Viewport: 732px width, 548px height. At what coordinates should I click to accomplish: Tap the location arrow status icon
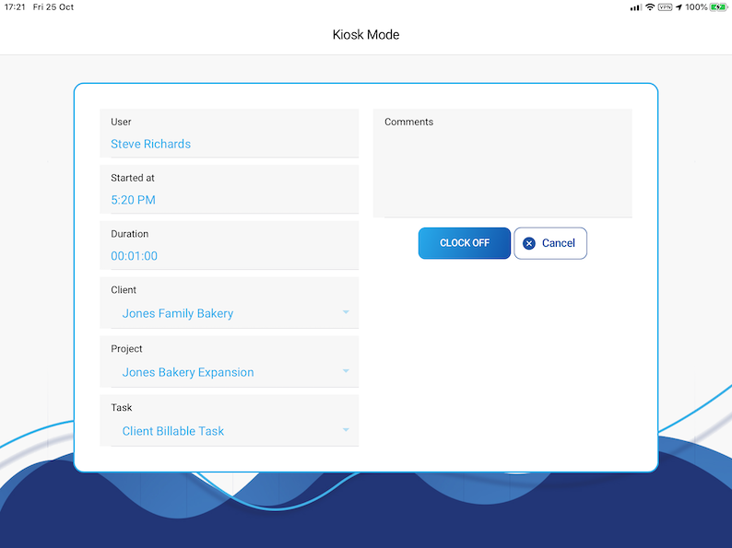click(x=679, y=7)
